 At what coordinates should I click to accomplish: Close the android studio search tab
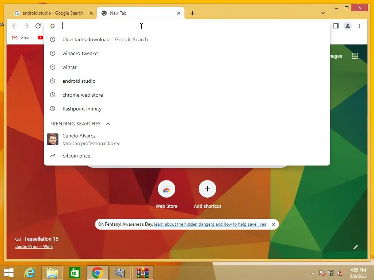point(91,13)
